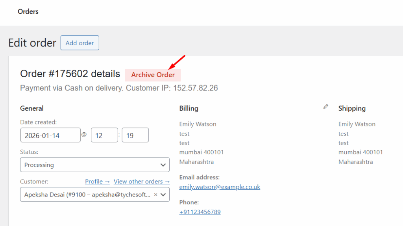Click the Edit order page heading

coord(32,43)
